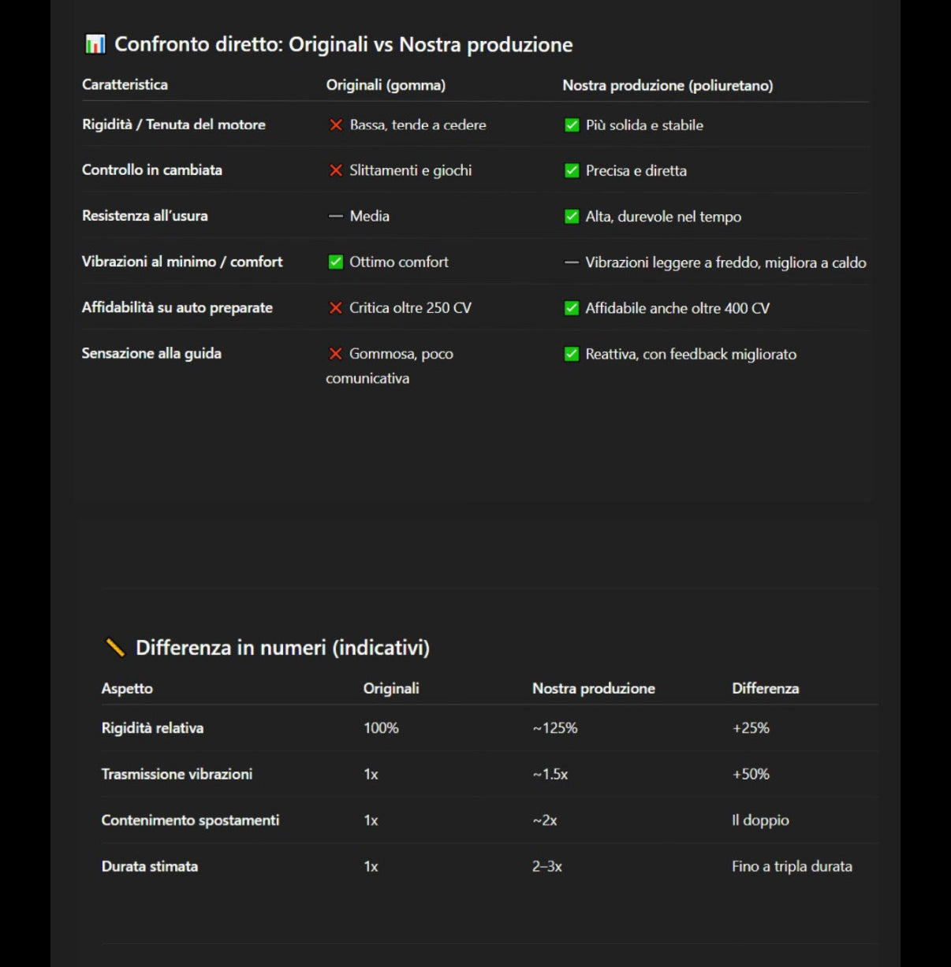Click the Originali (gomma) column header
Screen dimensions: 951x967
pos(386,85)
